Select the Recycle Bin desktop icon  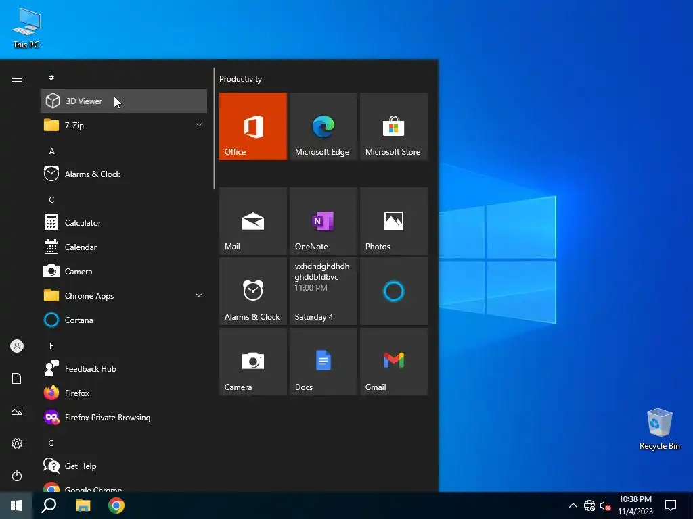pos(659,429)
